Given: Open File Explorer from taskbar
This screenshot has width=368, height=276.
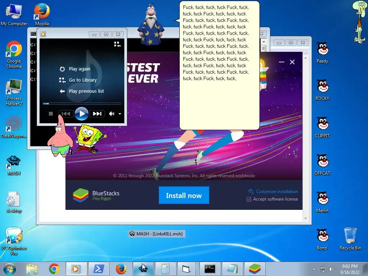Looking at the screenshot, I should (32, 269).
